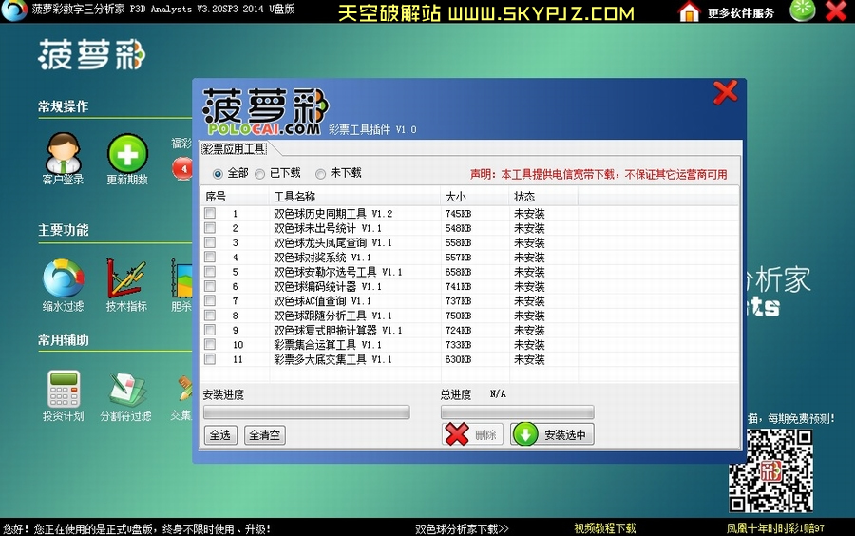Click the QR code image

770,471
